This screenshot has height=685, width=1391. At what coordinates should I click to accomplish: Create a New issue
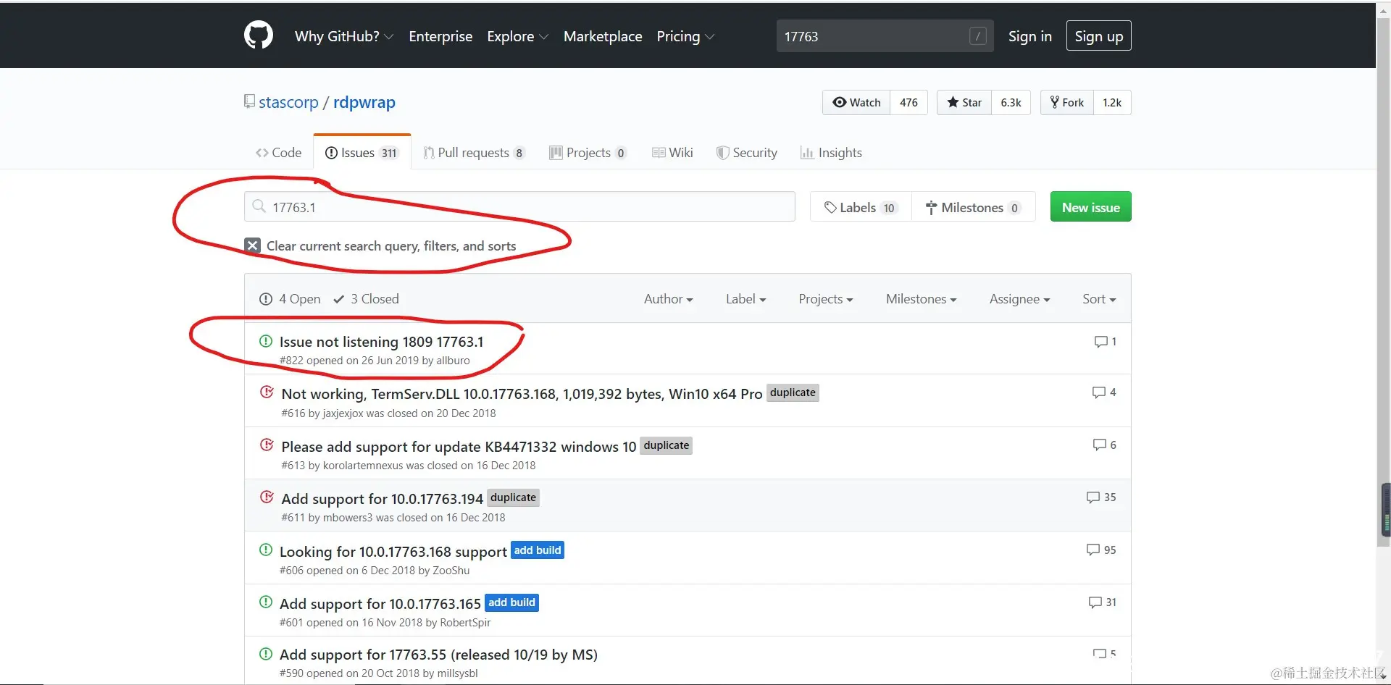pyautogui.click(x=1091, y=207)
